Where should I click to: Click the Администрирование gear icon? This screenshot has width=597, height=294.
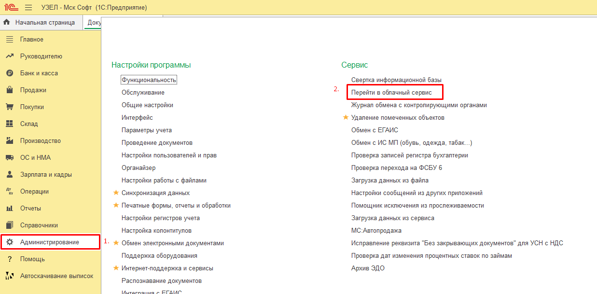coord(9,242)
